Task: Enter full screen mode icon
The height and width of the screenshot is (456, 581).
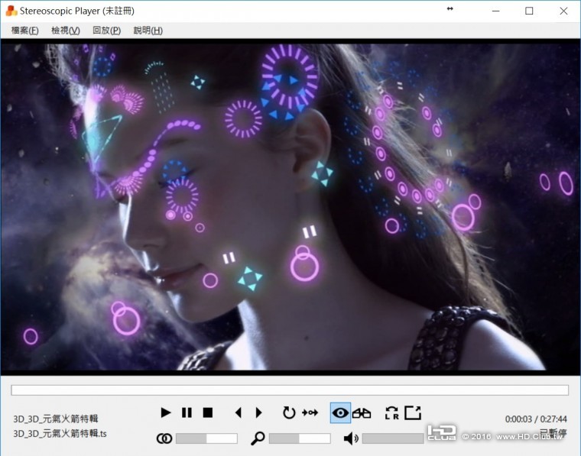Action: (x=413, y=412)
